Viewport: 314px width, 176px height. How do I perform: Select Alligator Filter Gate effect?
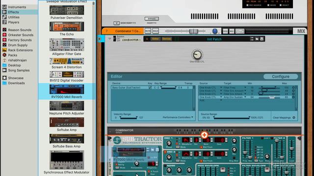(x=67, y=47)
